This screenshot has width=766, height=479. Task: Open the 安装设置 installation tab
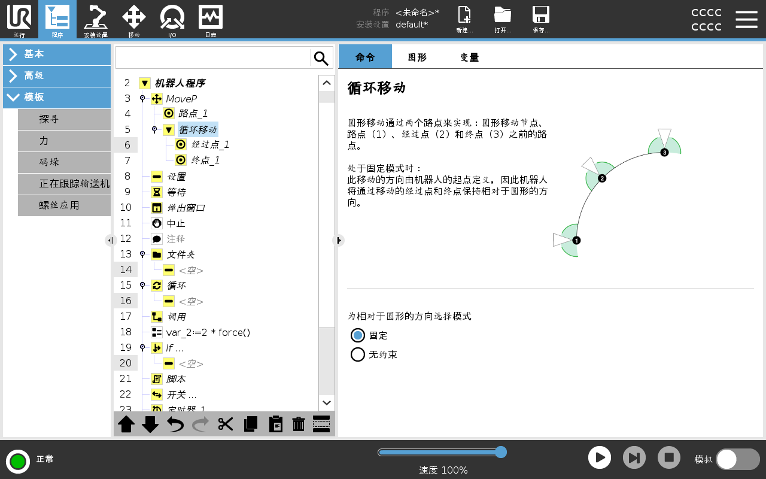click(96, 20)
